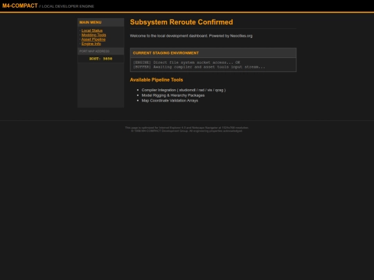Image resolution: width=374 pixels, height=280 pixels.
Task: Click the M4-COMPACT site title
Action: (20, 6)
